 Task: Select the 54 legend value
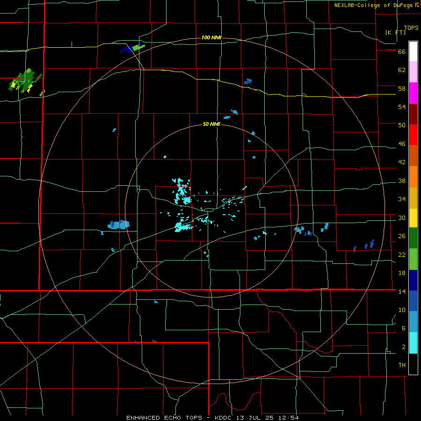(402, 107)
